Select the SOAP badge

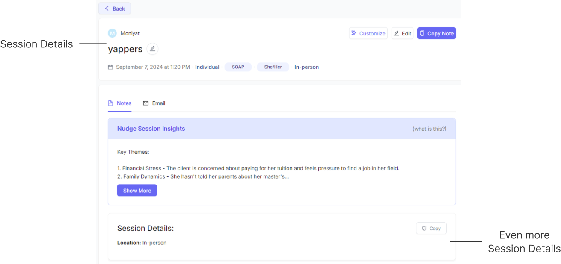pos(238,67)
